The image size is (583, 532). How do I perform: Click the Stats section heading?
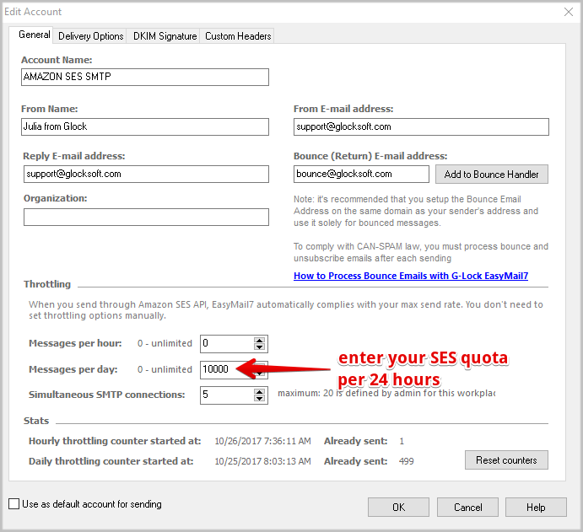(x=36, y=421)
